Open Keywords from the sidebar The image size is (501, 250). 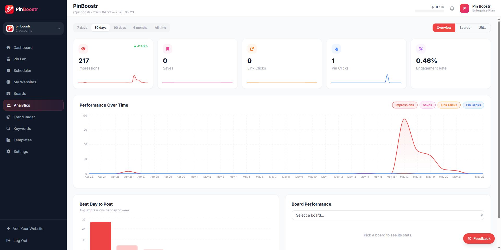pyautogui.click(x=33, y=129)
